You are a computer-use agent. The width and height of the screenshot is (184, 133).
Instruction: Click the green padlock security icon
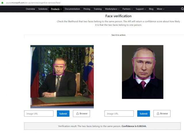[2, 3]
